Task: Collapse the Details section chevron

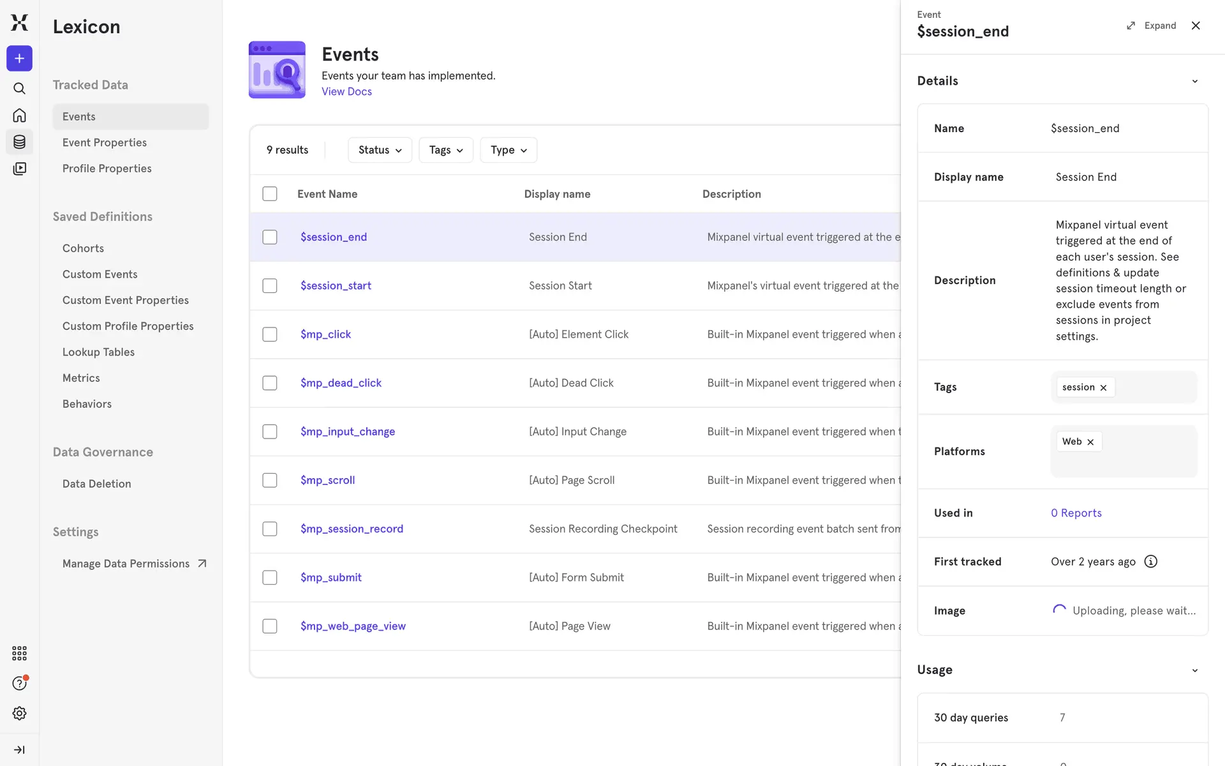Action: point(1194,81)
